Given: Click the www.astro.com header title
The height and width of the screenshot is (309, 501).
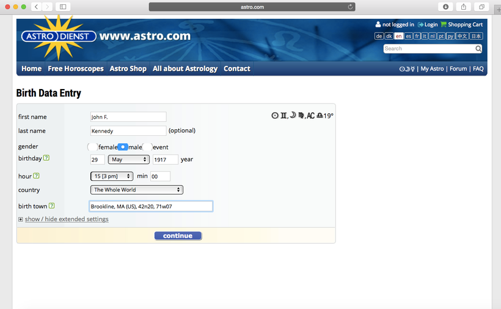Looking at the screenshot, I should point(145,36).
